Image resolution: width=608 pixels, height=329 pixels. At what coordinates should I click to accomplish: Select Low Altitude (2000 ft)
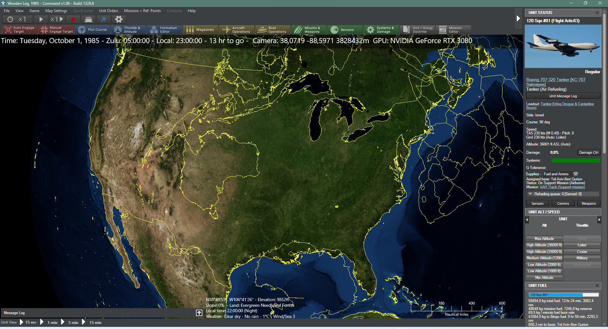pyautogui.click(x=544, y=265)
